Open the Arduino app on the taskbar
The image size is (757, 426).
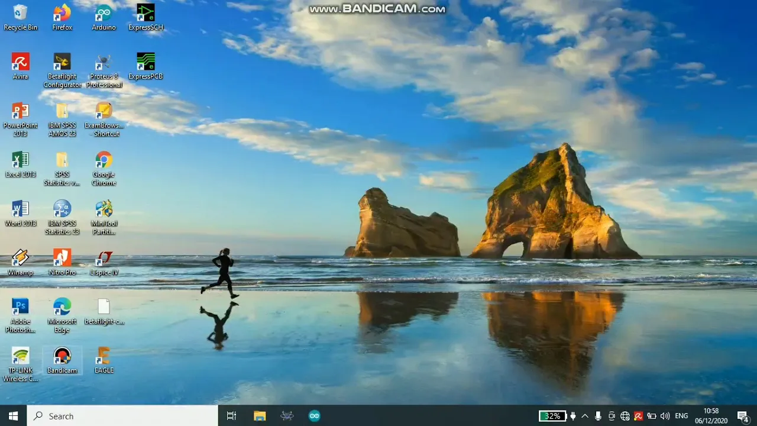click(x=315, y=416)
